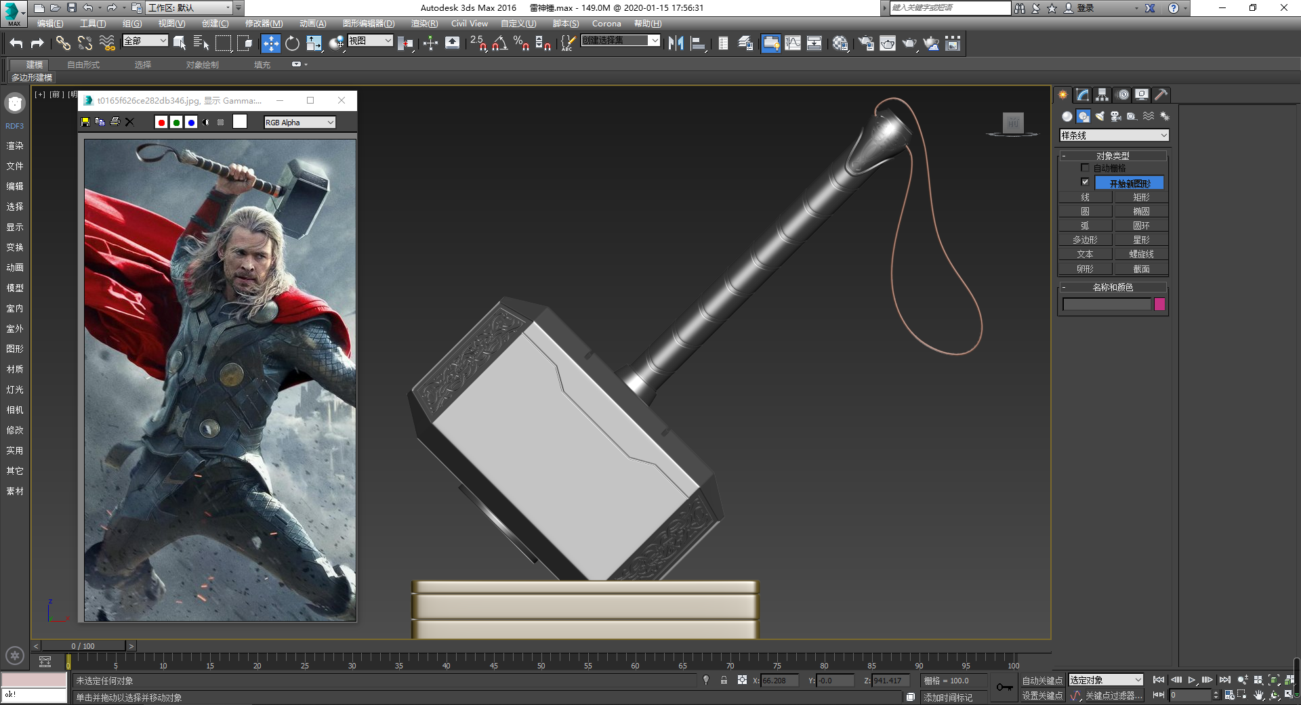Click Play Animation button
This screenshot has width=1301, height=705.
click(1191, 680)
